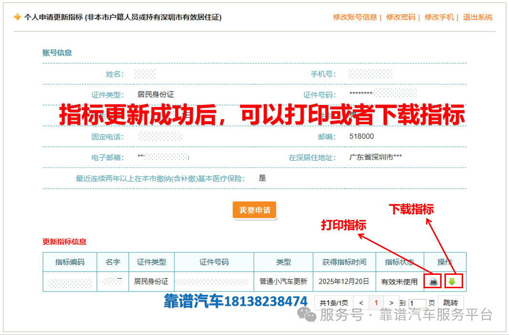Click the 2025年12月20日 date cell
The height and width of the screenshot is (335, 509).
(344, 282)
